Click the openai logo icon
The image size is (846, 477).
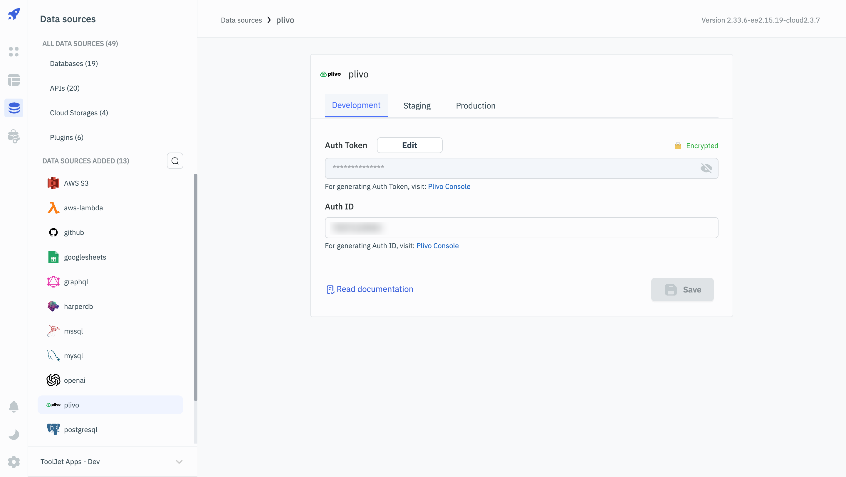(53, 380)
